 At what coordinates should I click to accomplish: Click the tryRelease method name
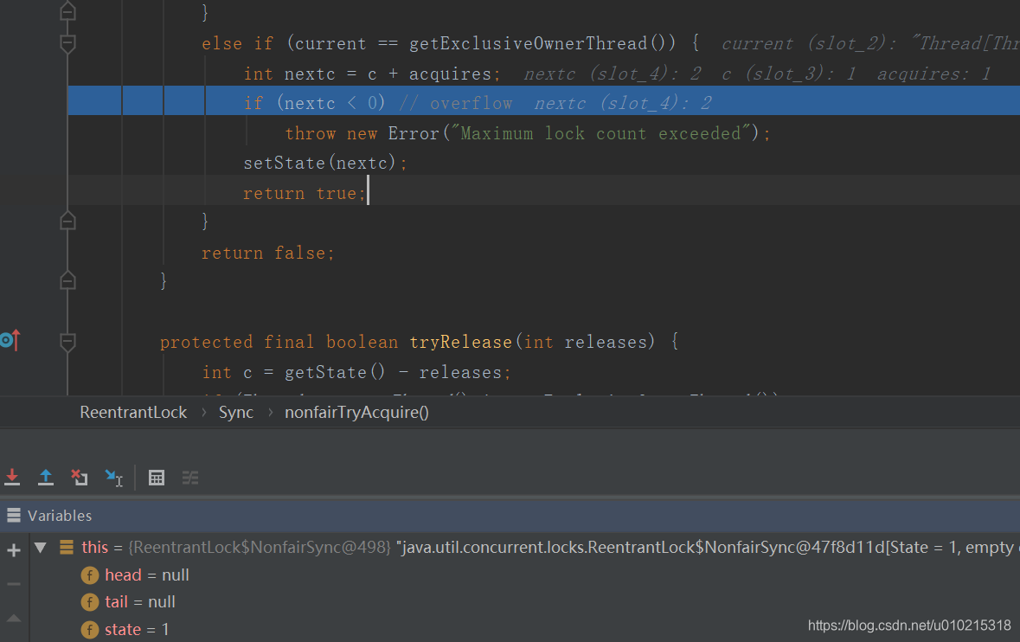tap(460, 342)
